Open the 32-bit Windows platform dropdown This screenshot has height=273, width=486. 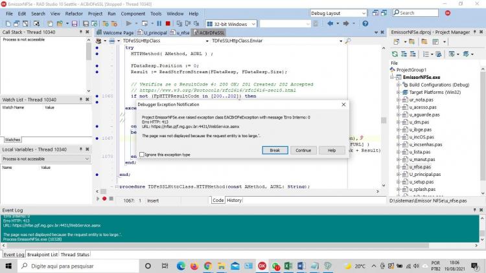pyautogui.click(x=253, y=24)
